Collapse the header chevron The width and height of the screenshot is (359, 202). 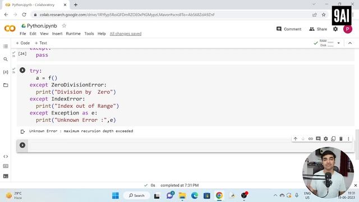pos(350,43)
